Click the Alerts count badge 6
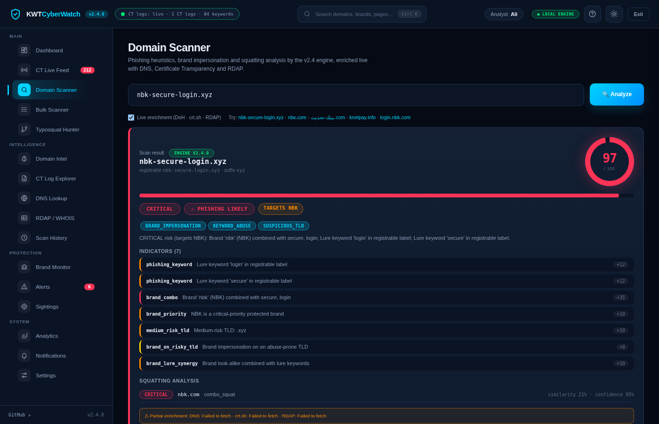Viewport: 659px width, 424px height. [x=89, y=287]
